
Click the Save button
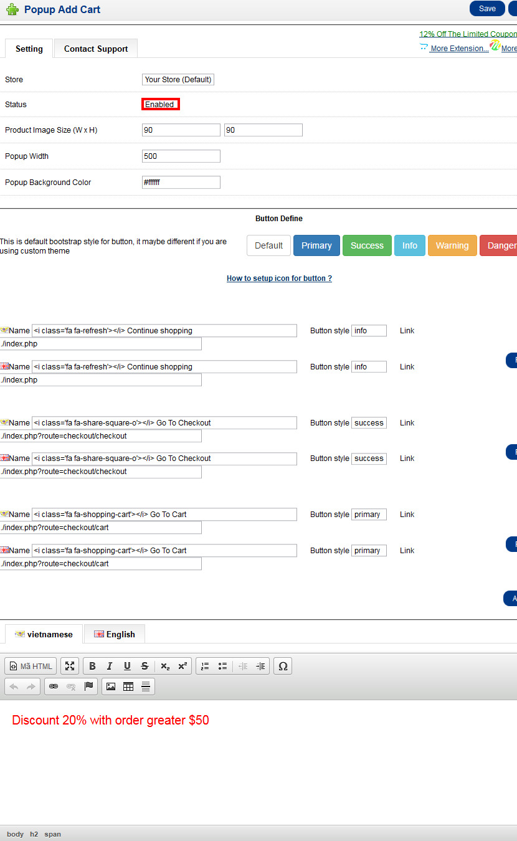pos(487,8)
